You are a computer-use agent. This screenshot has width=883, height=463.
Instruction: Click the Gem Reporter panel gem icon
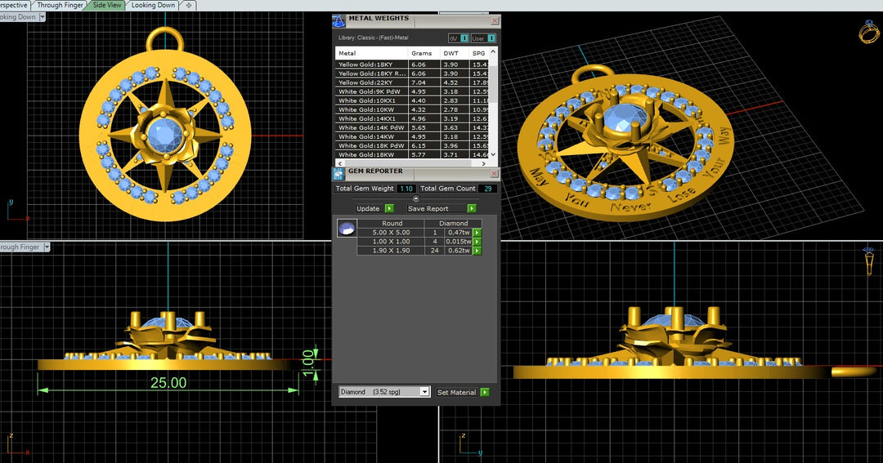coord(338,173)
